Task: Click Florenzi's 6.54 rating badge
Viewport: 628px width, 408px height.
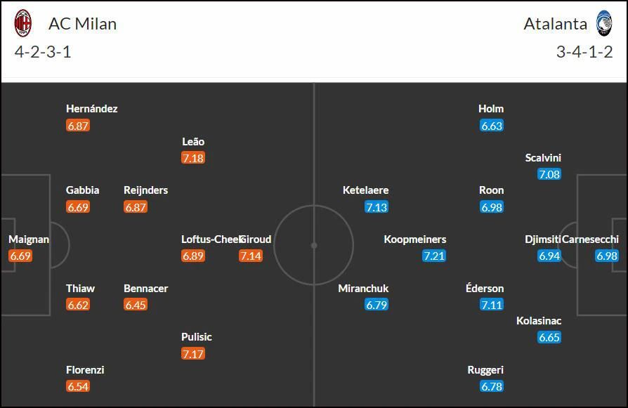Action: pos(78,386)
